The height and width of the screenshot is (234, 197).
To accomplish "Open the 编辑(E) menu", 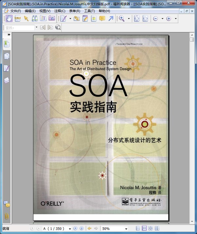I will click(x=30, y=11).
